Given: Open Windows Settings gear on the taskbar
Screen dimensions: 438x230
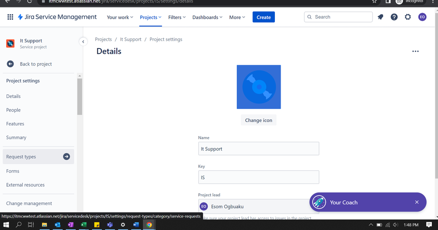Looking at the screenshot, I should 123,225.
